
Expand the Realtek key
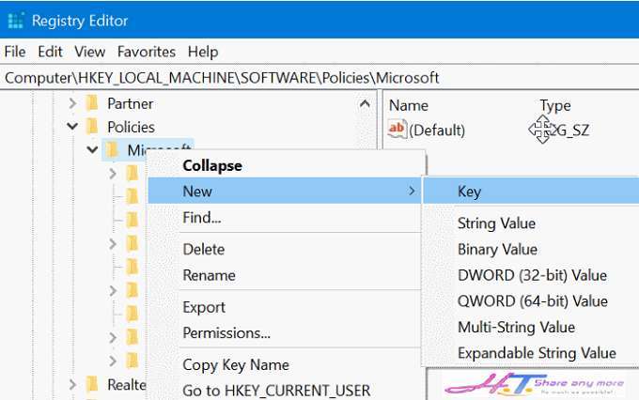(72, 385)
